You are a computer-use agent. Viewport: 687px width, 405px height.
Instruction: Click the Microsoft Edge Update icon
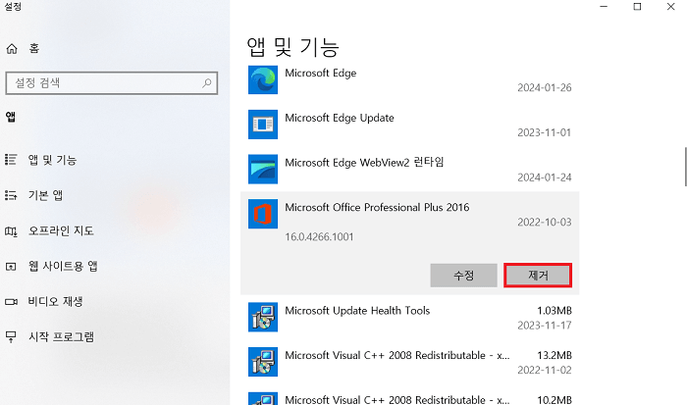(263, 125)
